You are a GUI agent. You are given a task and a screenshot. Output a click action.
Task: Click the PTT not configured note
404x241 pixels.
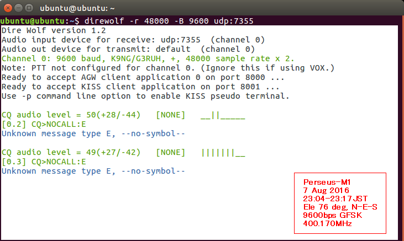click(167, 68)
